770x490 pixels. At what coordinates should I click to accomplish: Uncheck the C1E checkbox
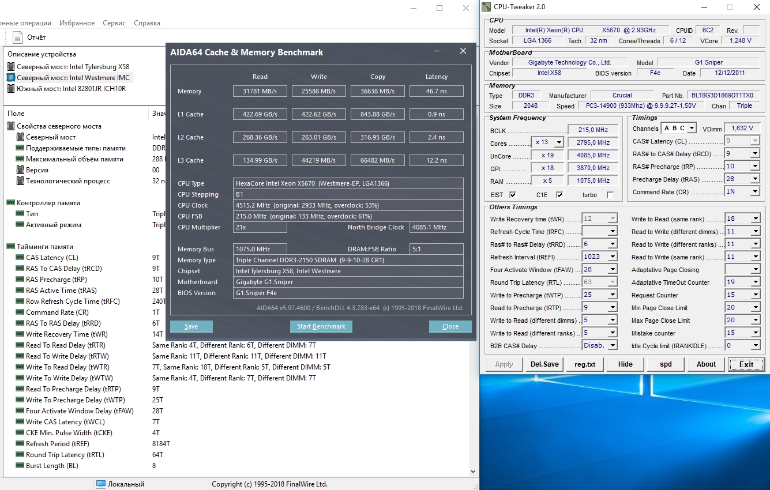click(559, 195)
